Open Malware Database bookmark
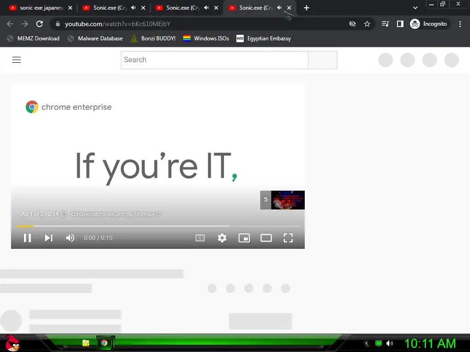The height and width of the screenshot is (352, 470). tap(95, 38)
